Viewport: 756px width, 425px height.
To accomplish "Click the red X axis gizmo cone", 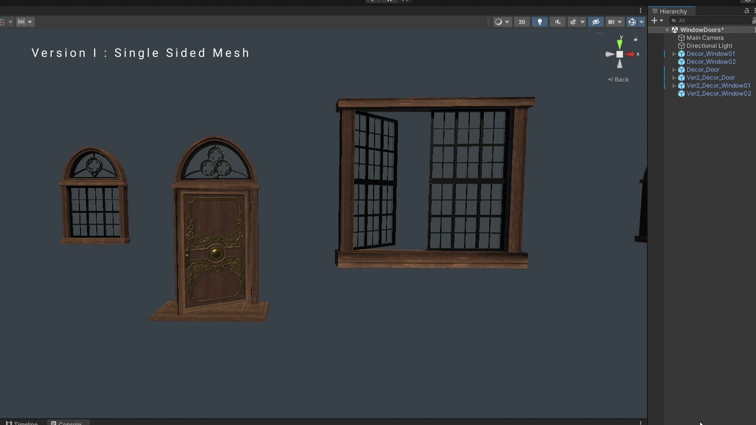I will [x=630, y=54].
